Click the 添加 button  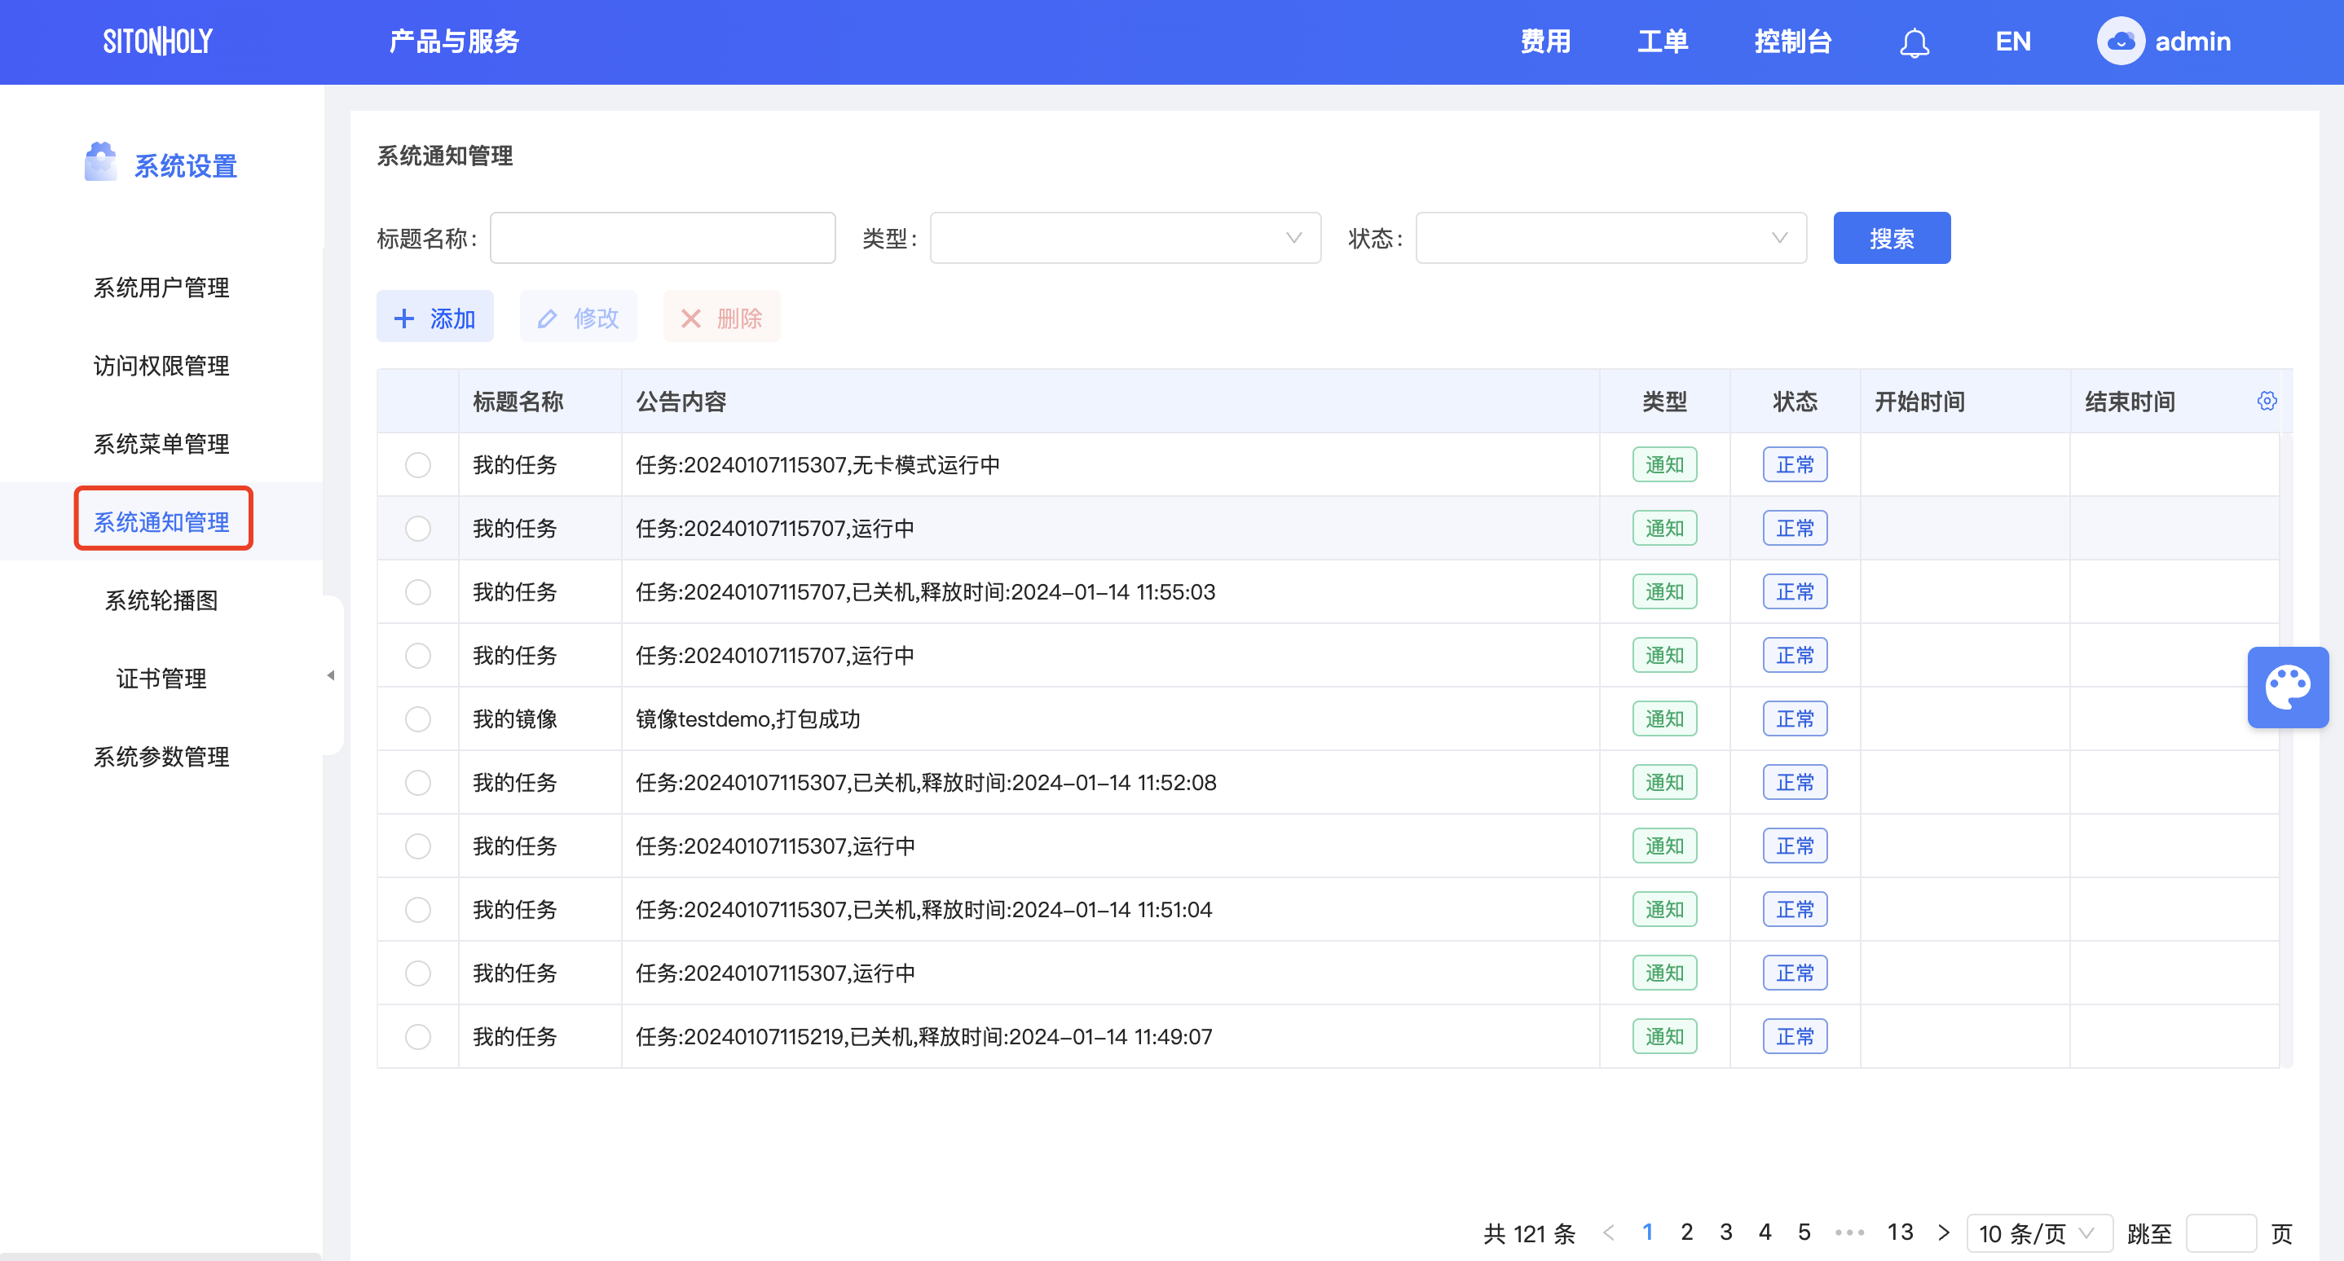pyautogui.click(x=435, y=318)
